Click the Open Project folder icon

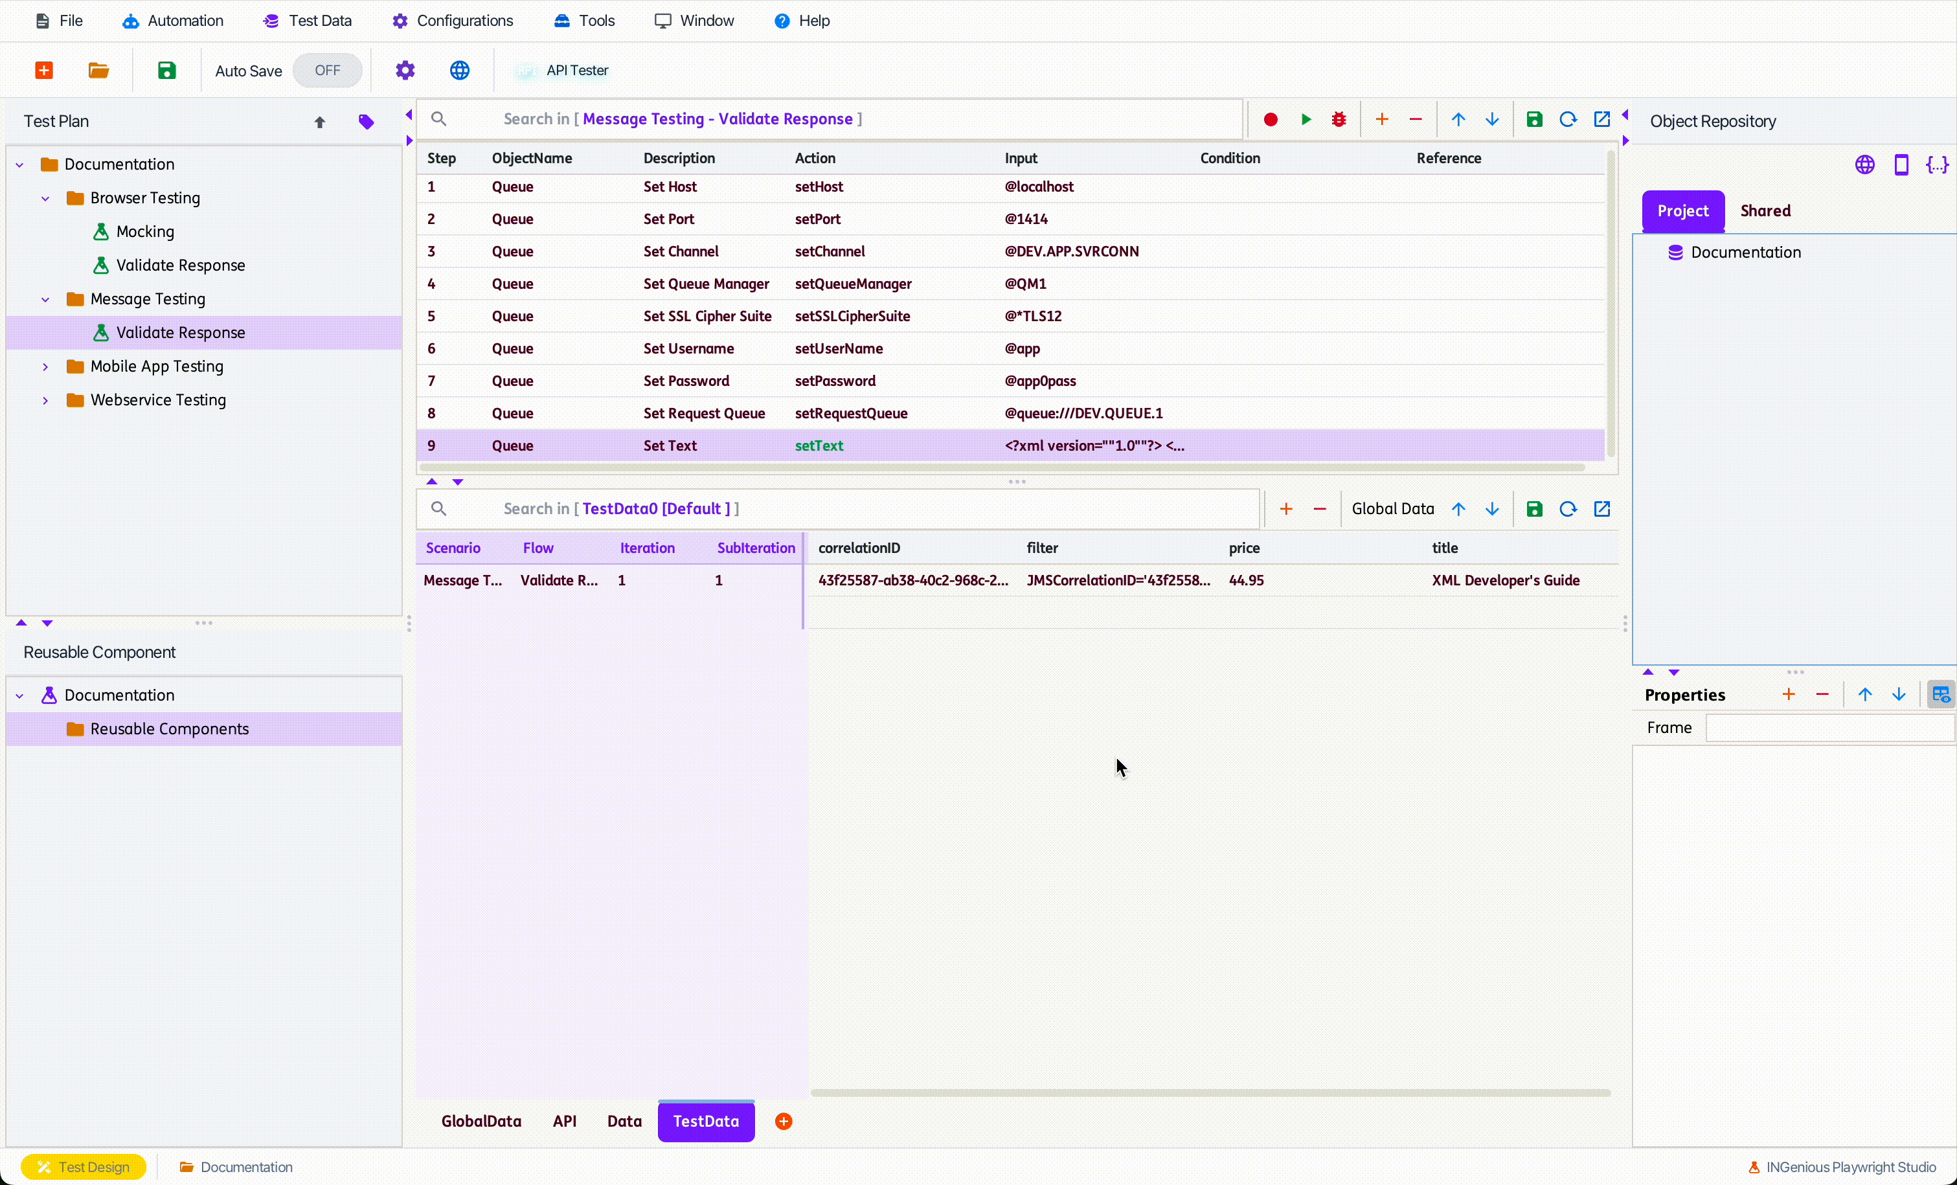click(x=98, y=70)
